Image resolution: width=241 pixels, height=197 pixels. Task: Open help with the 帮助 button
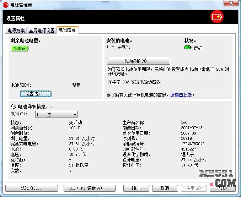(222, 188)
